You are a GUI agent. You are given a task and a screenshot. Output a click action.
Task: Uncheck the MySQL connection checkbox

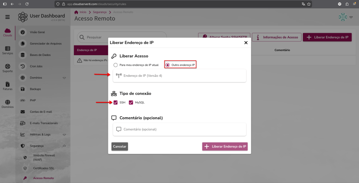pyautogui.click(x=131, y=102)
